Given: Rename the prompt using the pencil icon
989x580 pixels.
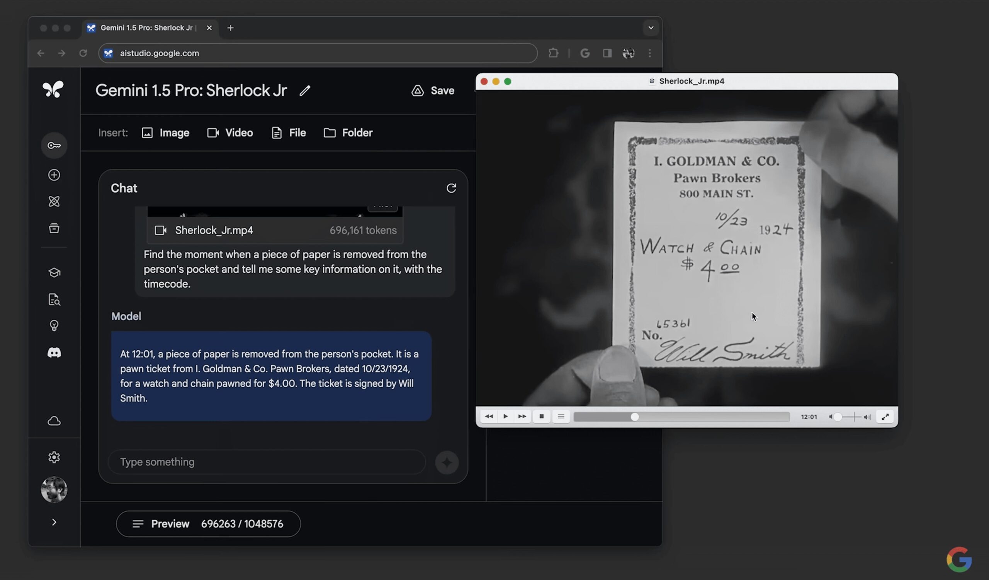Looking at the screenshot, I should [304, 91].
